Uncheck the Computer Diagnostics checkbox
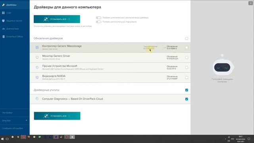Viewport: 254px width, 143px height. [x=187, y=99]
